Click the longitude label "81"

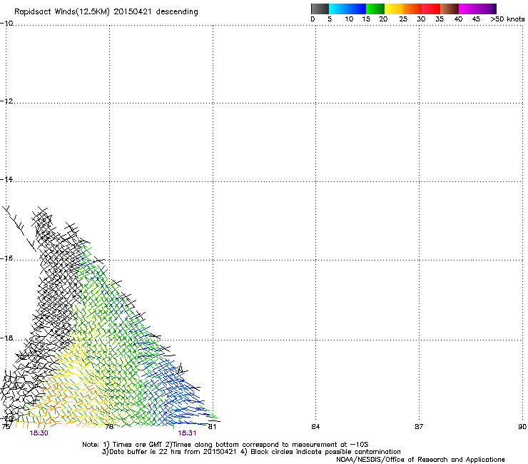click(212, 427)
